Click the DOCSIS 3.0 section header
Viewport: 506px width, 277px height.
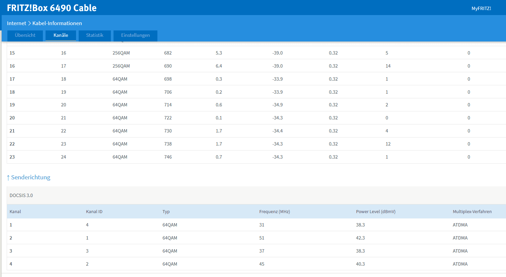coord(21,195)
